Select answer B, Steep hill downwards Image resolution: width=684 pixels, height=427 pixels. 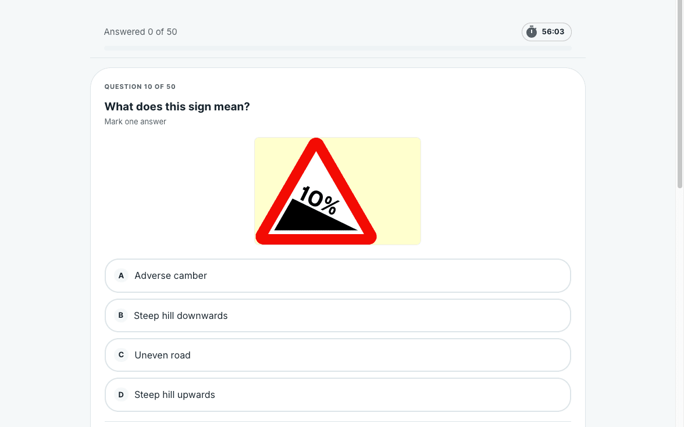[337, 315]
